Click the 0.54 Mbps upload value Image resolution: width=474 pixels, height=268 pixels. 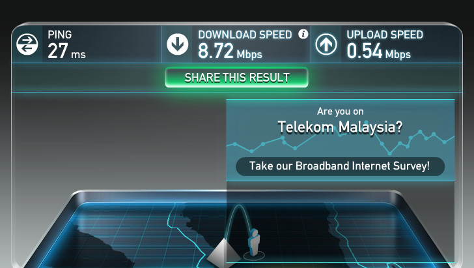pyautogui.click(x=378, y=51)
